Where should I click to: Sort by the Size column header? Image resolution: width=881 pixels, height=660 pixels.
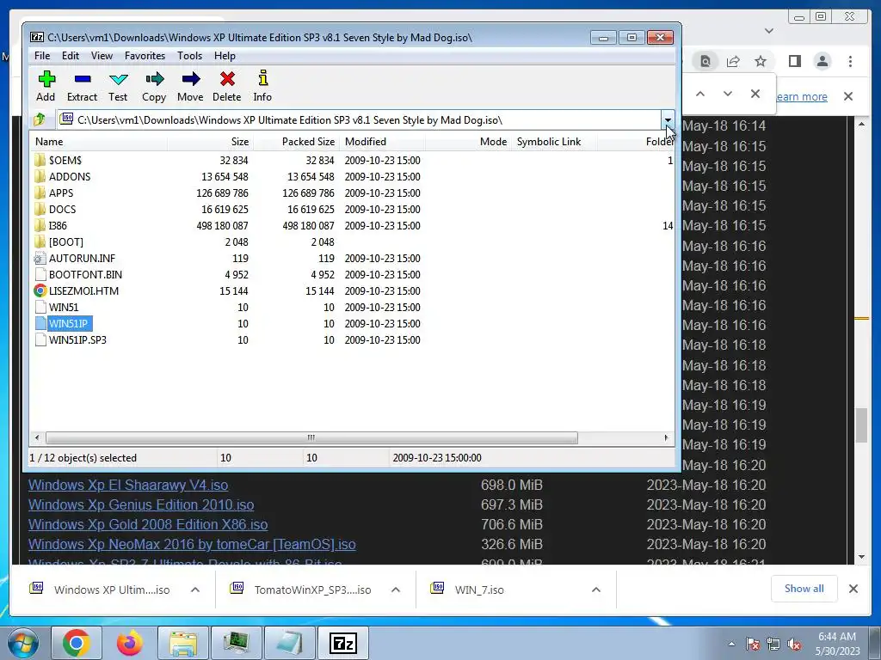coord(210,142)
